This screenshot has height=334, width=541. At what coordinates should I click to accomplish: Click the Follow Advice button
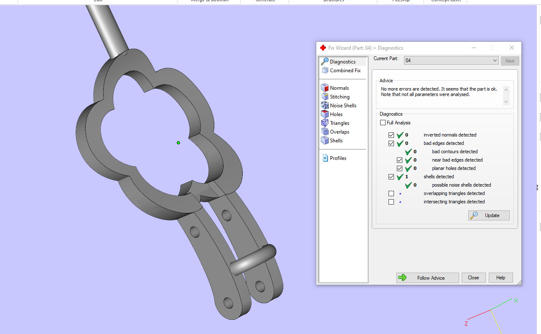[427, 278]
